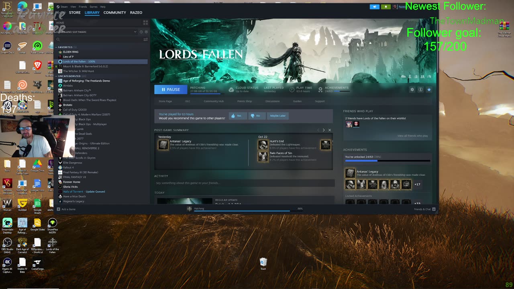
Task: Open the Discussions link
Action: pos(272,101)
